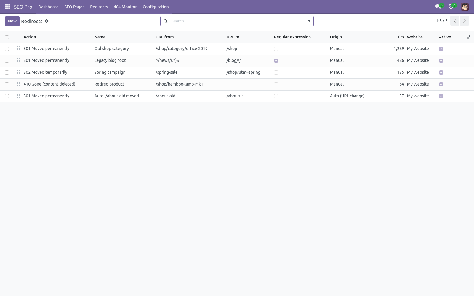474x296 pixels.
Task: Grab drag handle for Legacy blog root row
Action: coord(18,60)
